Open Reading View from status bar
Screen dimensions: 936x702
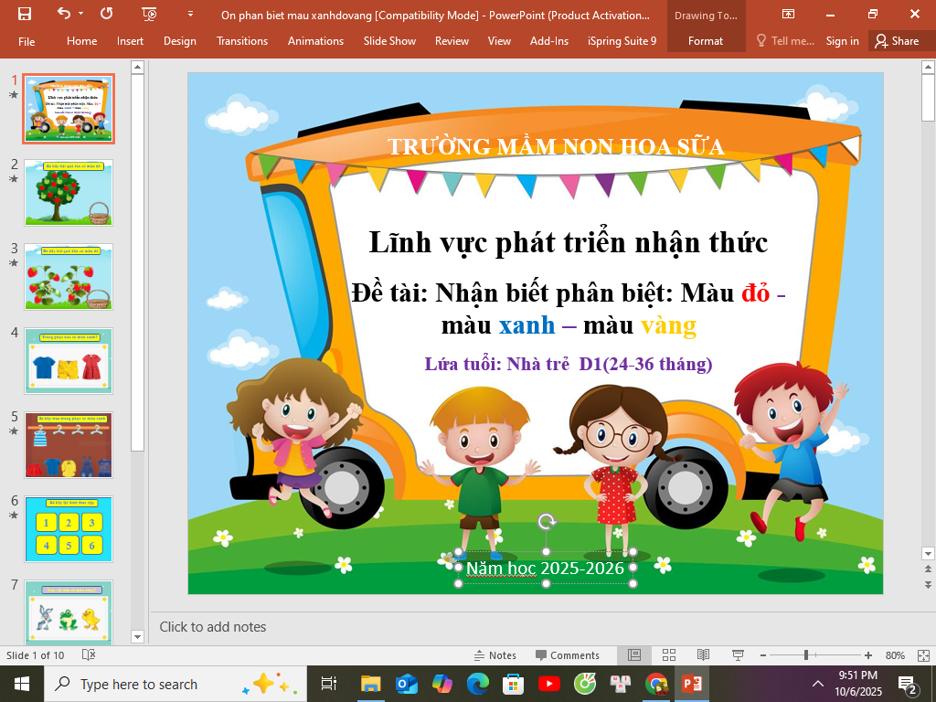click(x=703, y=655)
